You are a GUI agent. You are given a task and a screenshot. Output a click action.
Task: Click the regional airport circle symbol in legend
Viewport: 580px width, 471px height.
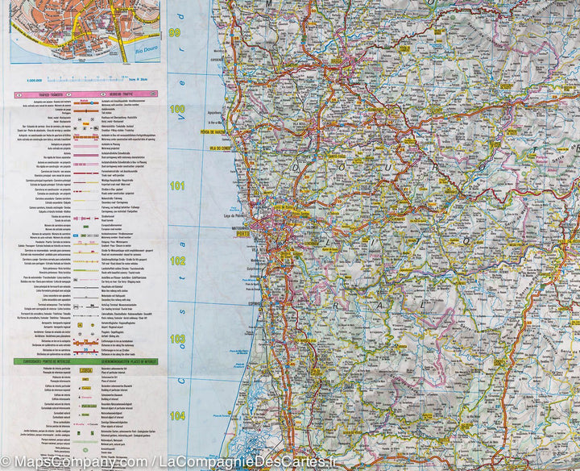93,325
